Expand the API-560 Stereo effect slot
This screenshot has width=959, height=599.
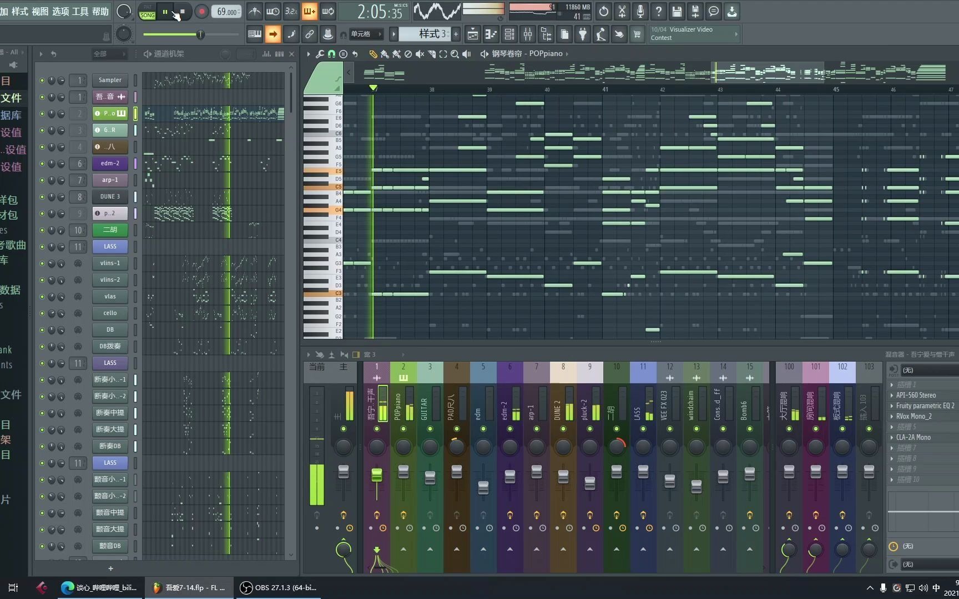[x=892, y=395]
